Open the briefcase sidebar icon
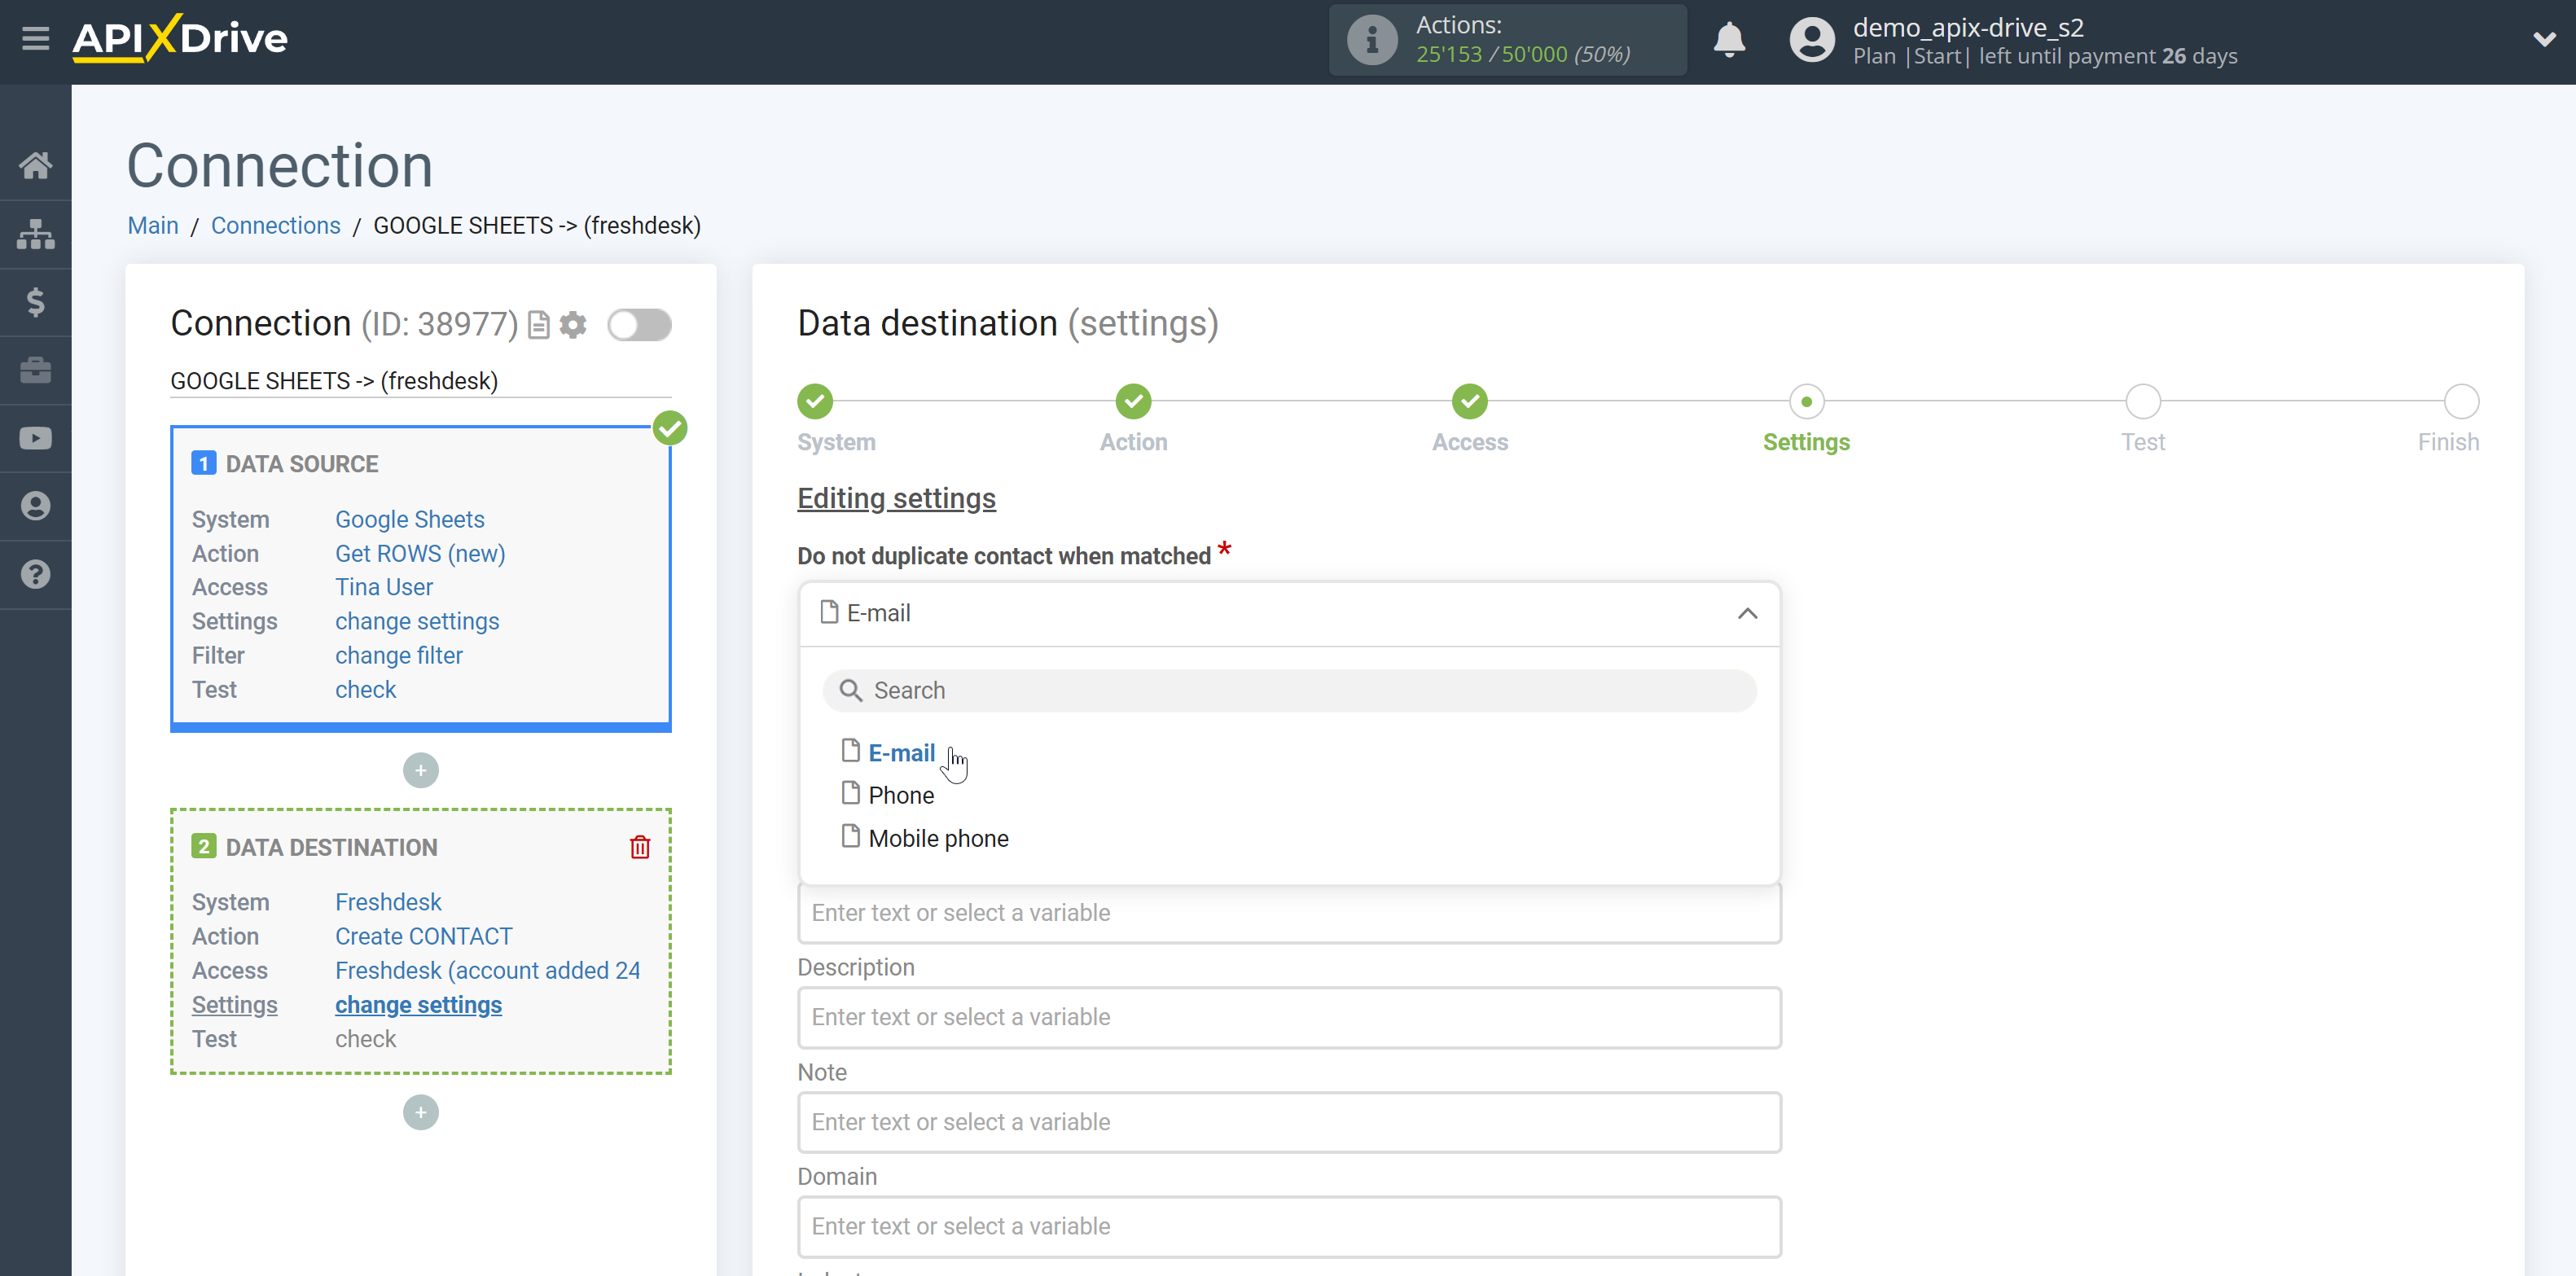 (36, 370)
